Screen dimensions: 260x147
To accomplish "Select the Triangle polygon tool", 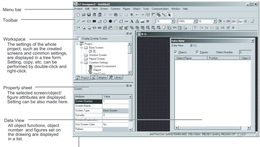I will click(x=100, y=21).
